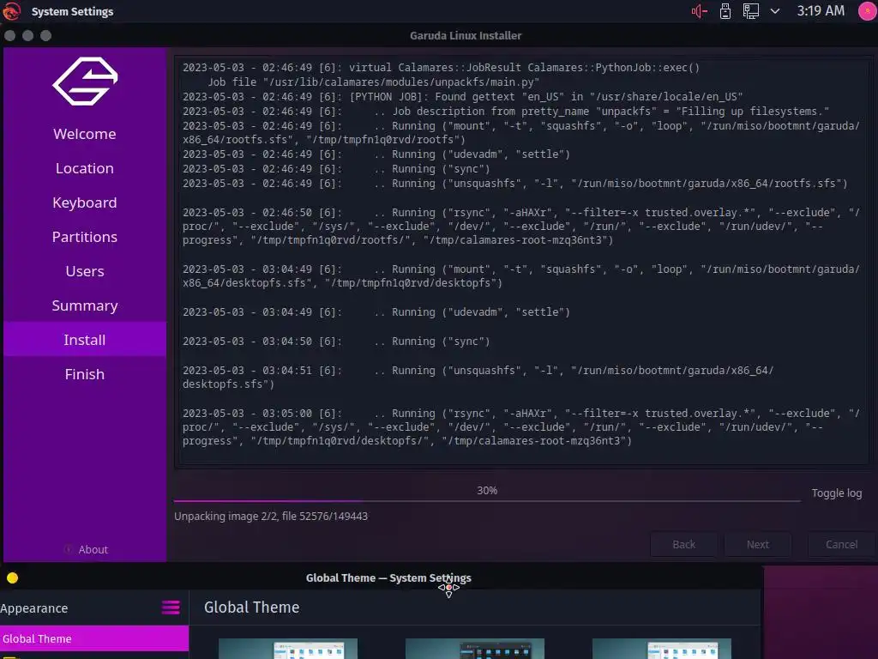
Task: Click the pink user avatar icon
Action: [868, 11]
